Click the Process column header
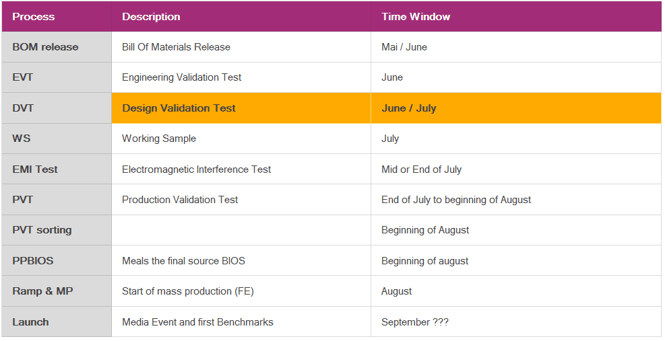 [34, 17]
